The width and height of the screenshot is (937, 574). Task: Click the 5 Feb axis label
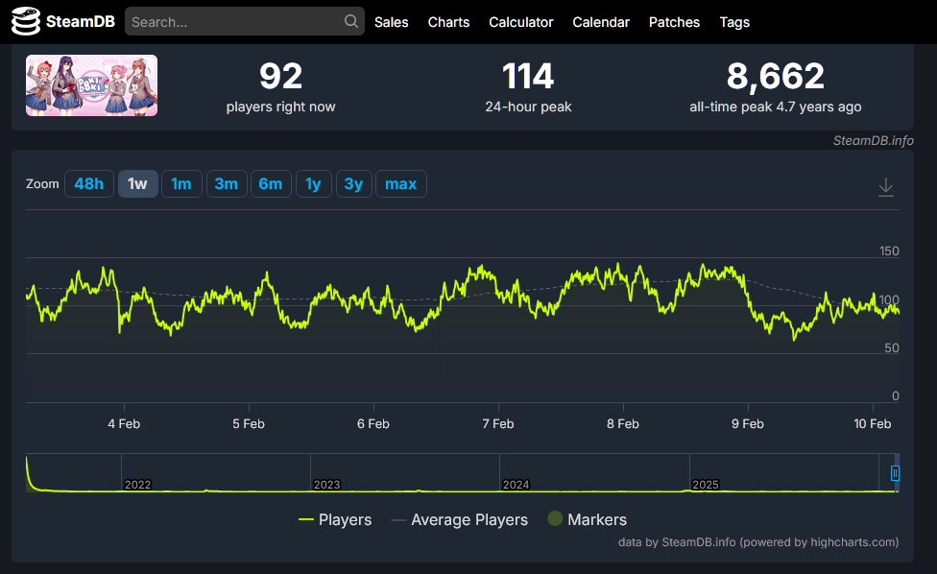pyautogui.click(x=249, y=423)
